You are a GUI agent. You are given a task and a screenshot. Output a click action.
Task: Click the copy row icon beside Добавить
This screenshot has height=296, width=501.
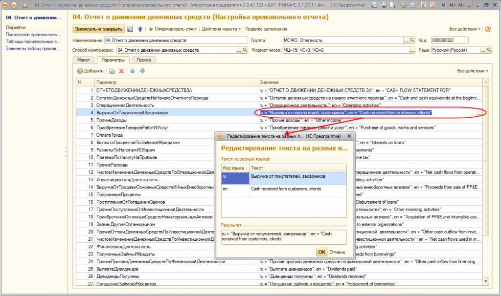tap(112, 71)
